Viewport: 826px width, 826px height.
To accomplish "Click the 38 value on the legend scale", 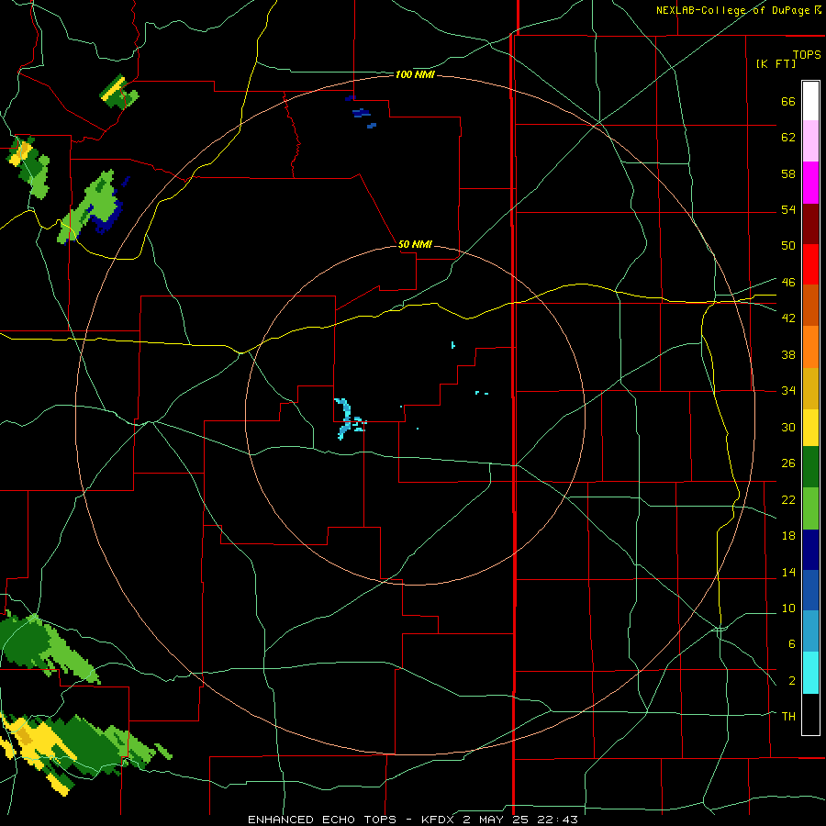I will (x=788, y=354).
